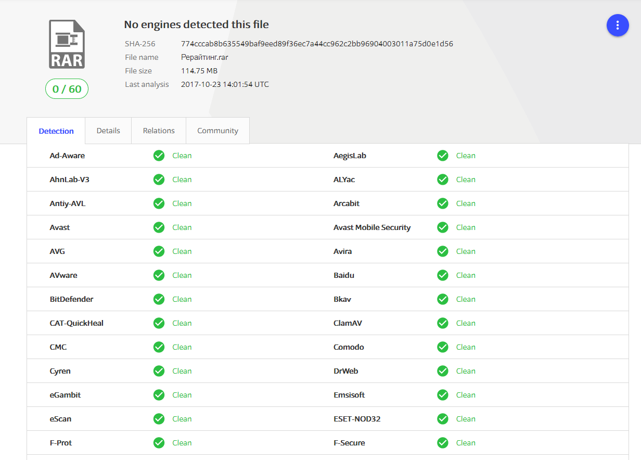The height and width of the screenshot is (460, 641).
Task: Click the ClamAV engine name
Action: pyautogui.click(x=348, y=323)
